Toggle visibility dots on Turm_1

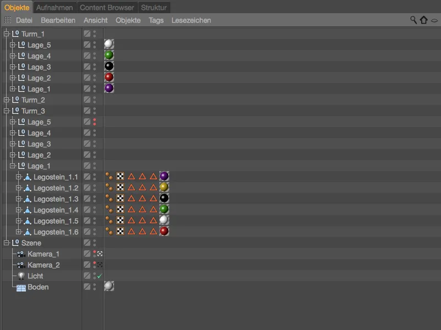point(94,34)
